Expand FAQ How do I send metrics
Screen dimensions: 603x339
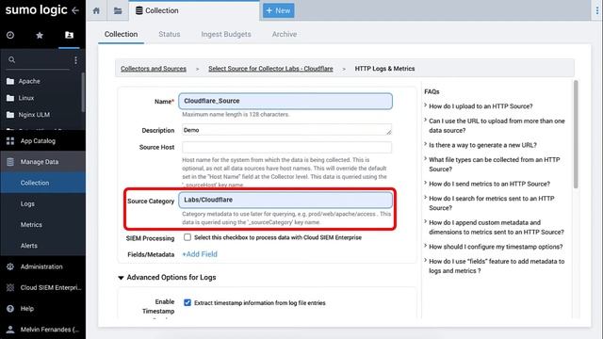(x=489, y=184)
